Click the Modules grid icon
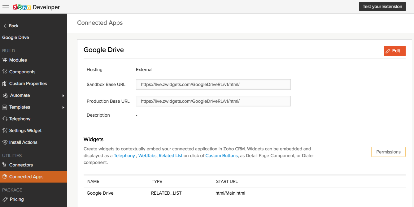This screenshot has width=414, height=207. 5,60
